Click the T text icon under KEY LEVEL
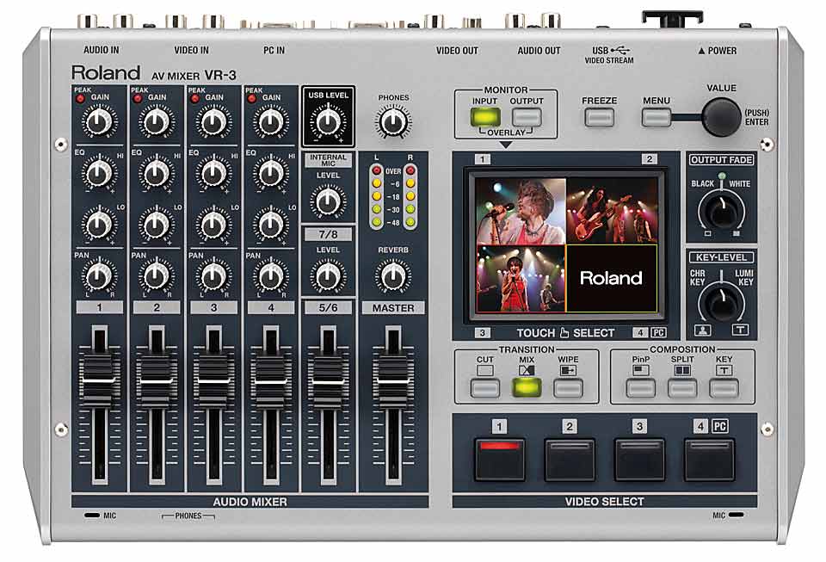Viewport: 826px width, 562px height. click(740, 330)
